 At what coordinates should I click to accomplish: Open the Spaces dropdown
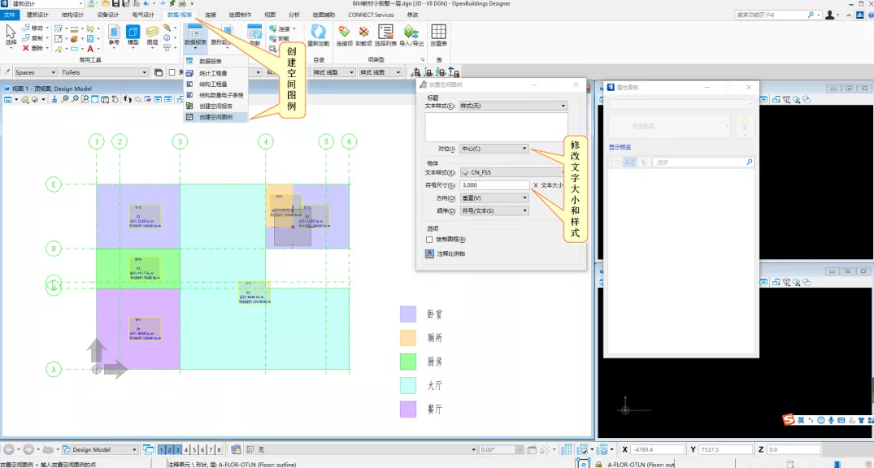pos(35,72)
